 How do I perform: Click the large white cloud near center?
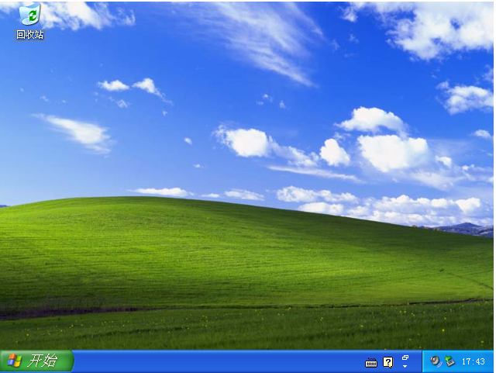[x=394, y=153]
